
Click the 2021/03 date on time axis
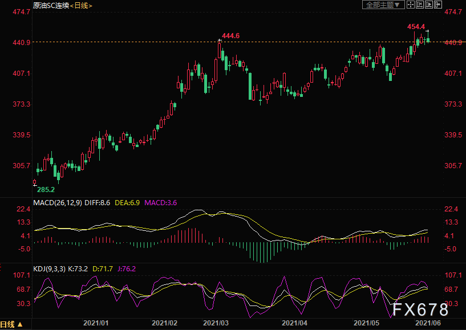tap(216, 323)
